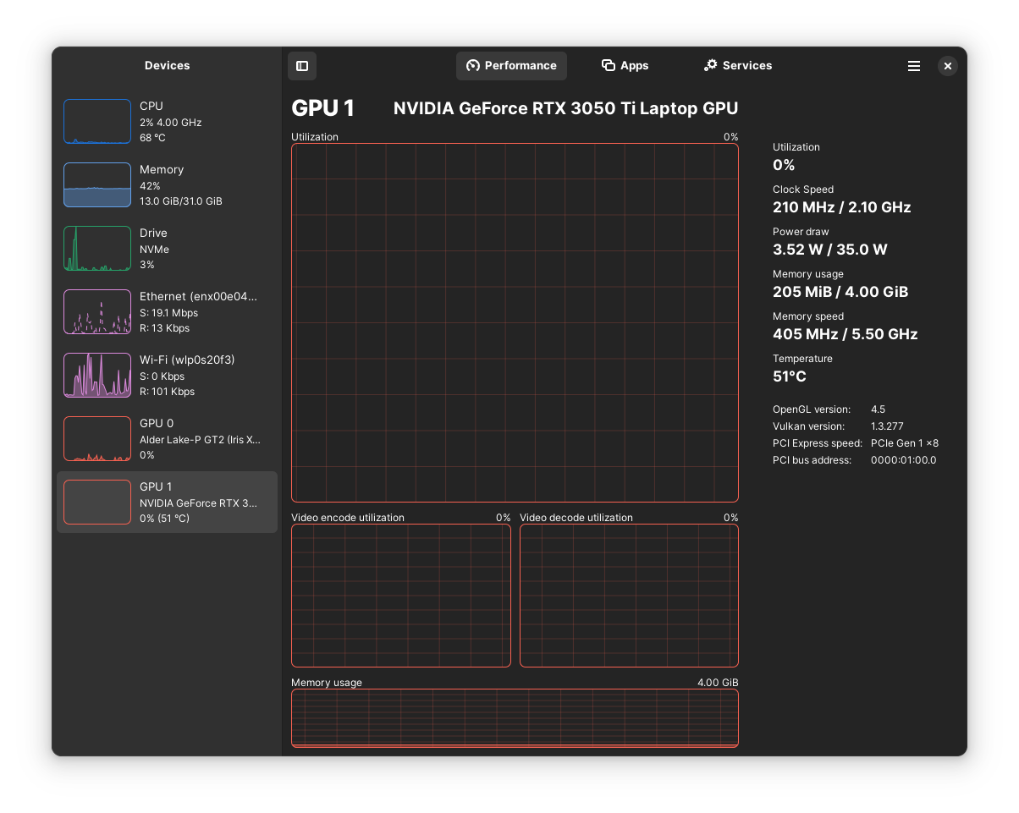Image resolution: width=1019 pixels, height=813 pixels.
Task: Click the Video encode utilization graph
Action: coord(401,596)
